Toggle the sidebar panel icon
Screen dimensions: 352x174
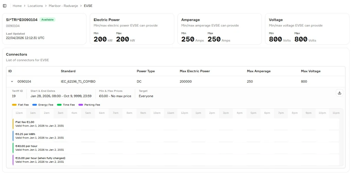point(4,6)
